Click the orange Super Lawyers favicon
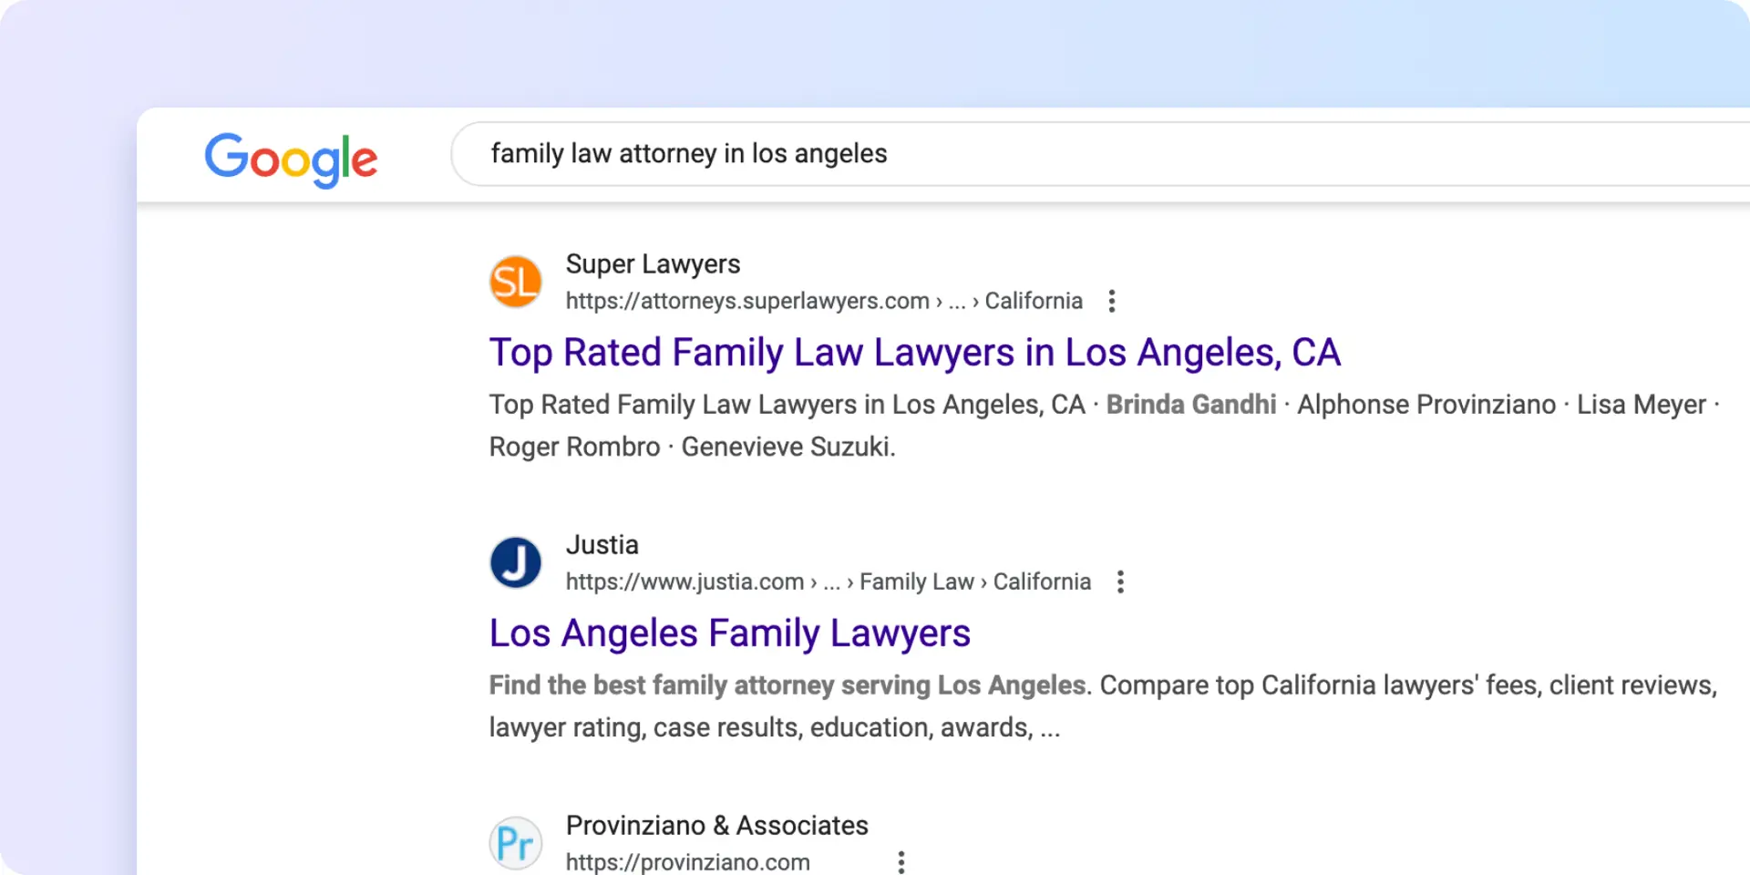1750x875 pixels. pos(516,282)
